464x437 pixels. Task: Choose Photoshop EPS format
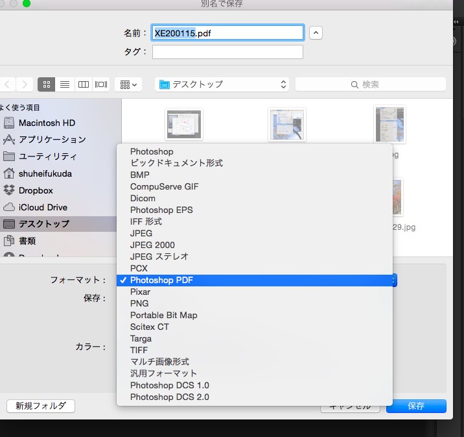tap(255, 210)
